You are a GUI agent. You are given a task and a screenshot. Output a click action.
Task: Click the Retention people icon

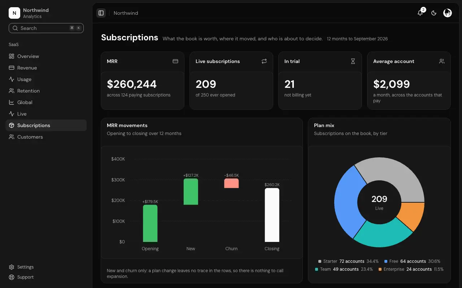(x=12, y=91)
